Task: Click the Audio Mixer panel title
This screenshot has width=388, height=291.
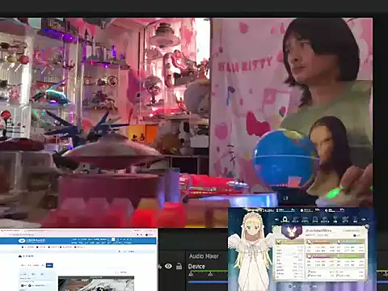Action: pyautogui.click(x=204, y=256)
